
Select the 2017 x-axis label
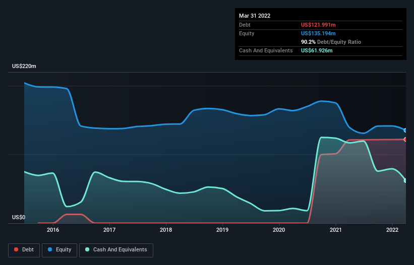click(x=109, y=230)
